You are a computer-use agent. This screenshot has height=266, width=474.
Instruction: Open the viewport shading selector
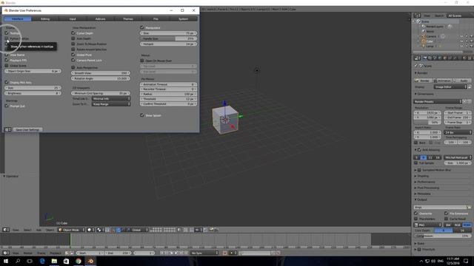(91, 230)
